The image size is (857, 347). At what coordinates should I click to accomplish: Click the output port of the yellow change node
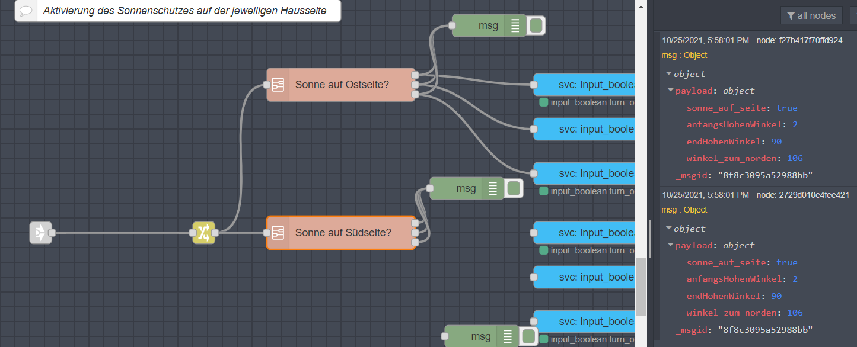click(215, 233)
